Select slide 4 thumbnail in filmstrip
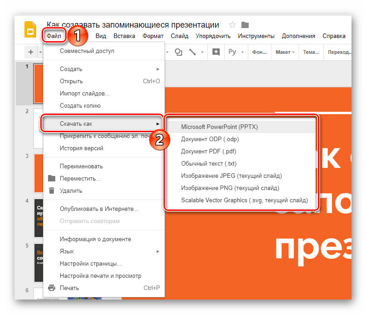The image size is (366, 314). pyautogui.click(x=39, y=218)
